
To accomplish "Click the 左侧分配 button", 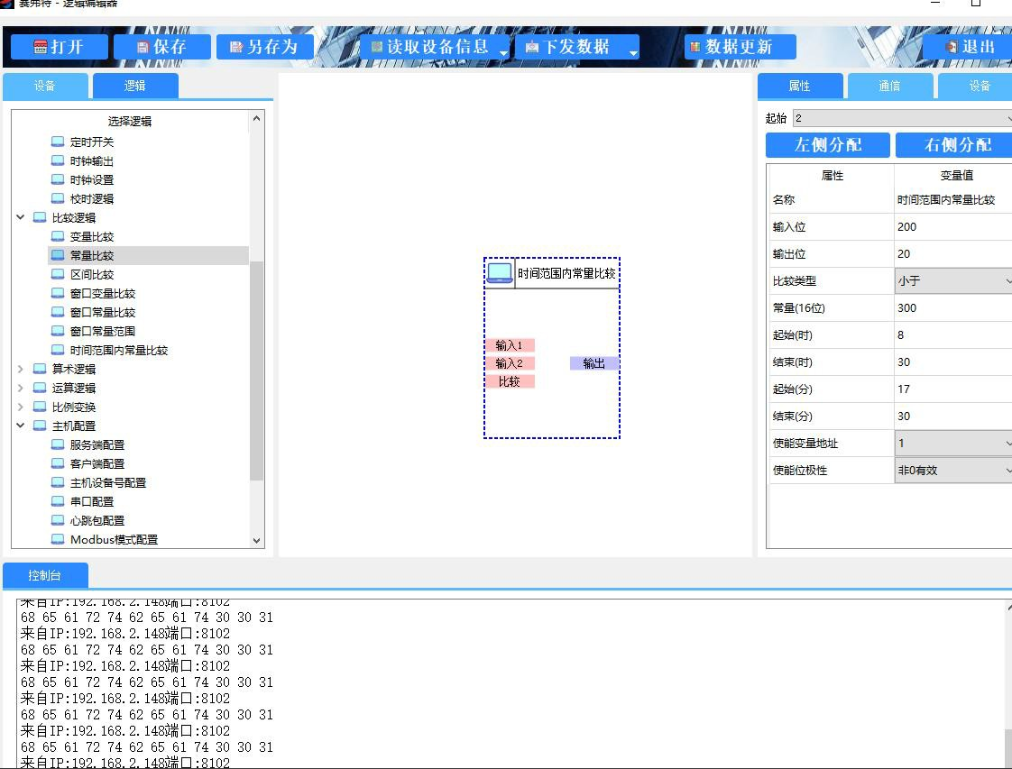I will (828, 145).
